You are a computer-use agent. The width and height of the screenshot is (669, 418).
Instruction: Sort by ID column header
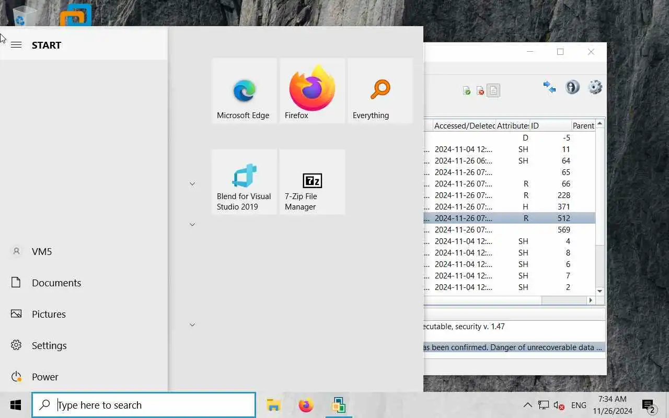pyautogui.click(x=550, y=125)
